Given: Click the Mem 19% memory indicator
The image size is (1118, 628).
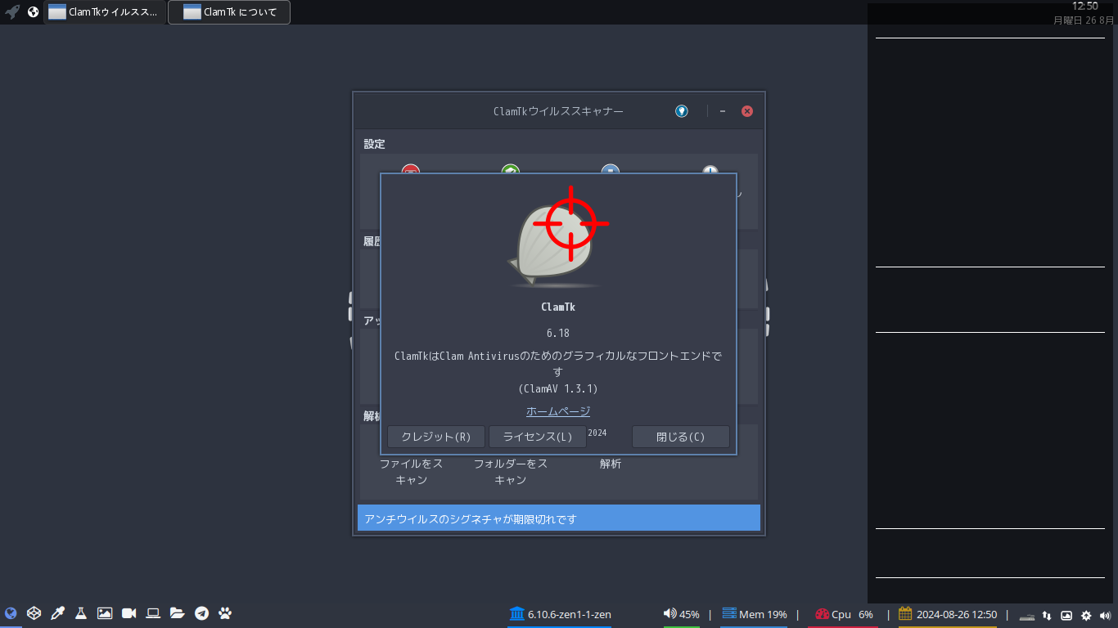Looking at the screenshot, I should pos(754,614).
